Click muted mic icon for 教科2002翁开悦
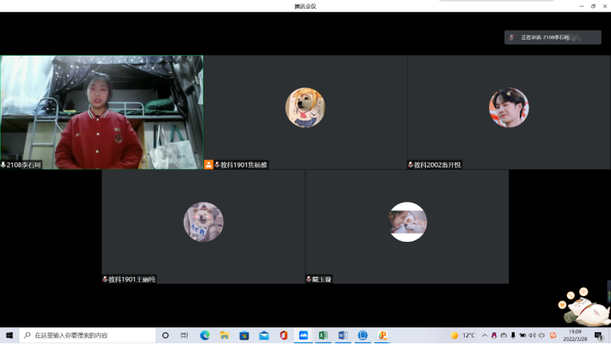The height and width of the screenshot is (344, 611). click(x=411, y=165)
